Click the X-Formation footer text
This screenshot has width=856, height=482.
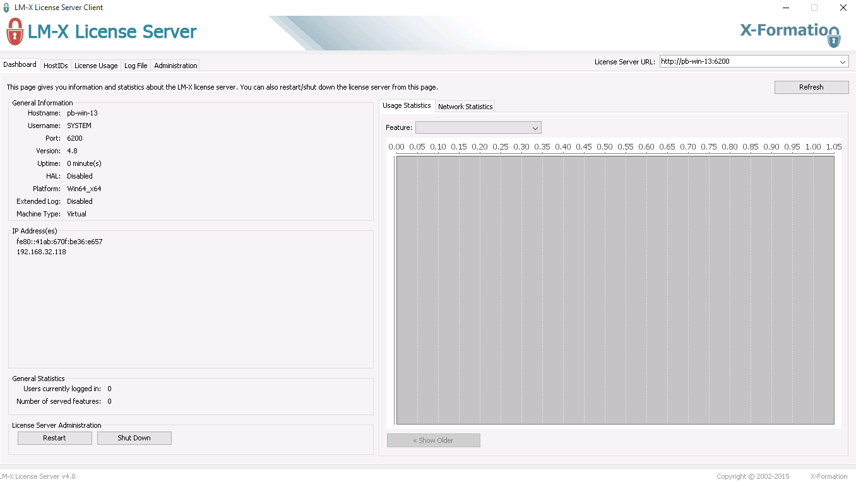829,476
